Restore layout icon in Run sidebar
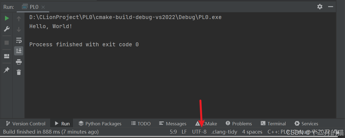This screenshot has width=345, height=138. [x=7, y=56]
